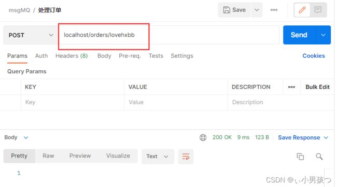Expand the response Body dropdown

[x=16, y=137]
